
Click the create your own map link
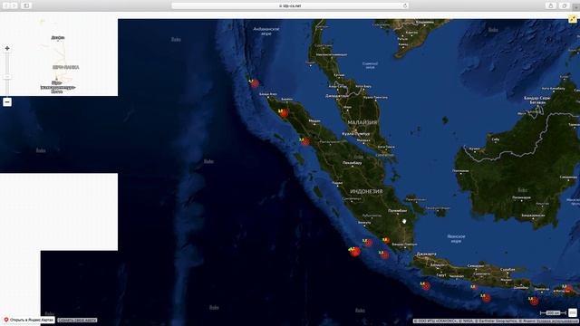pyautogui.click(x=77, y=320)
